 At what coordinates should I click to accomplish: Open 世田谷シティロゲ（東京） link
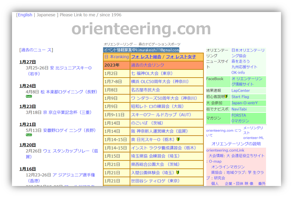tap(155, 181)
